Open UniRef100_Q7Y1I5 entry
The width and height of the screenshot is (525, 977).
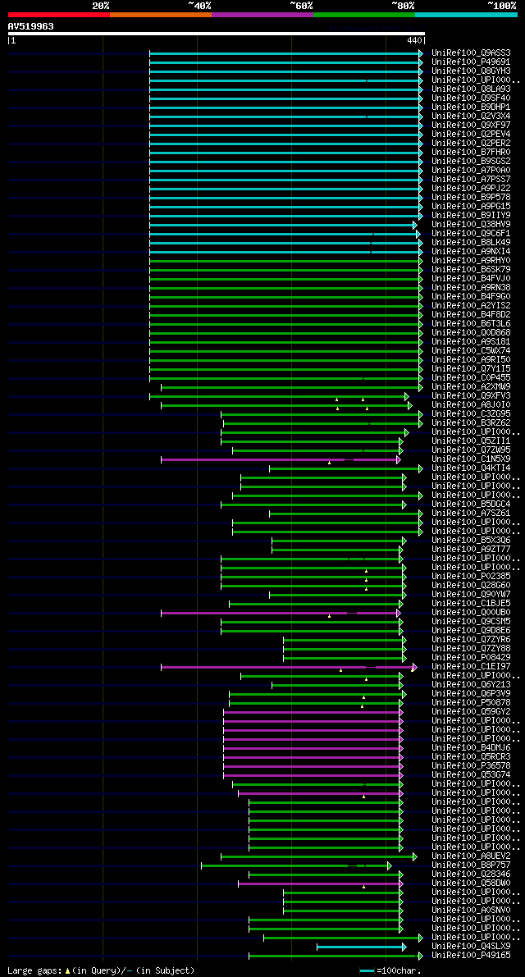click(471, 369)
